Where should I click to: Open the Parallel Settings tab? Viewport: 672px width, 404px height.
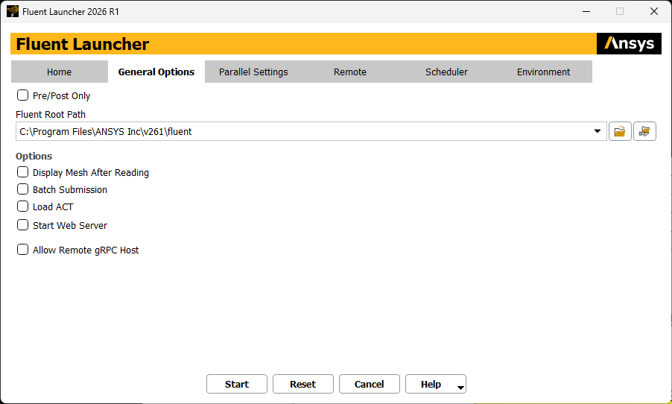click(253, 72)
